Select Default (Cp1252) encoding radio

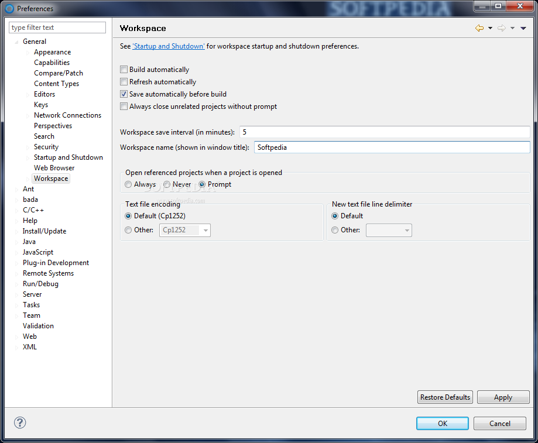128,216
